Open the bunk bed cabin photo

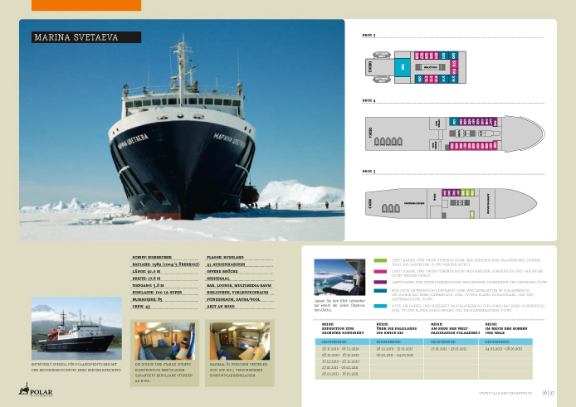coord(236,339)
